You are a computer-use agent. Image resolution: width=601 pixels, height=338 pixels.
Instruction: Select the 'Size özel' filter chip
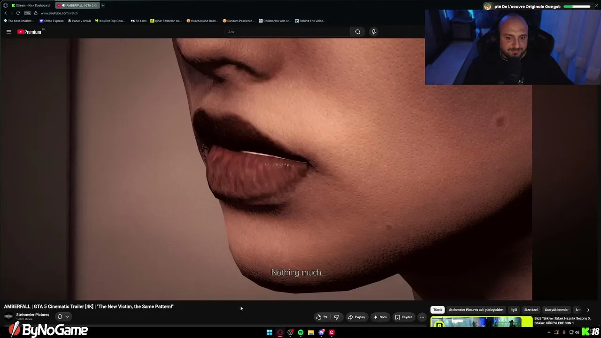531,310
